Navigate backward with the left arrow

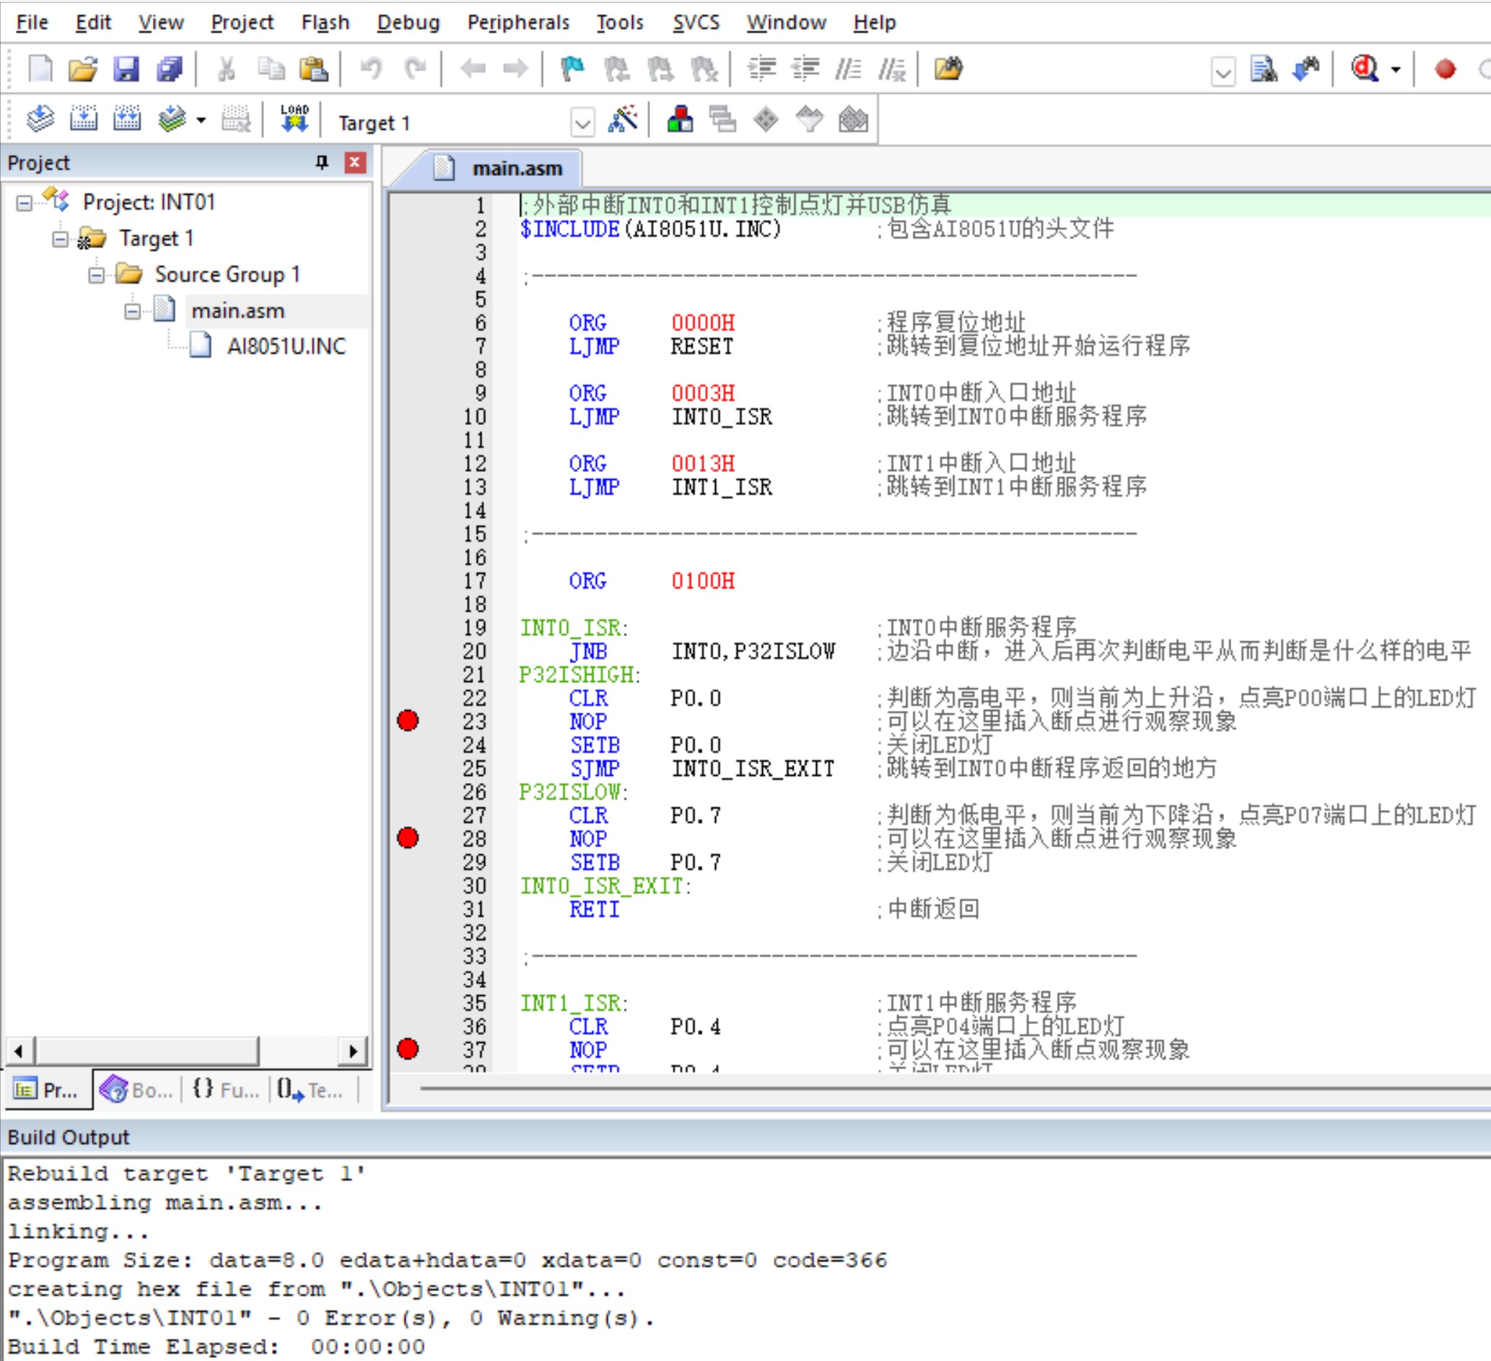pyautogui.click(x=473, y=69)
